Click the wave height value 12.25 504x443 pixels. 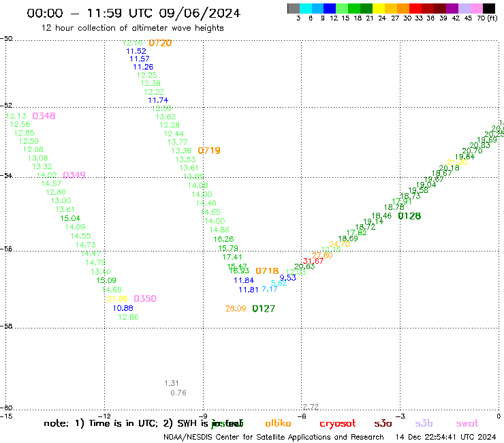(x=147, y=75)
